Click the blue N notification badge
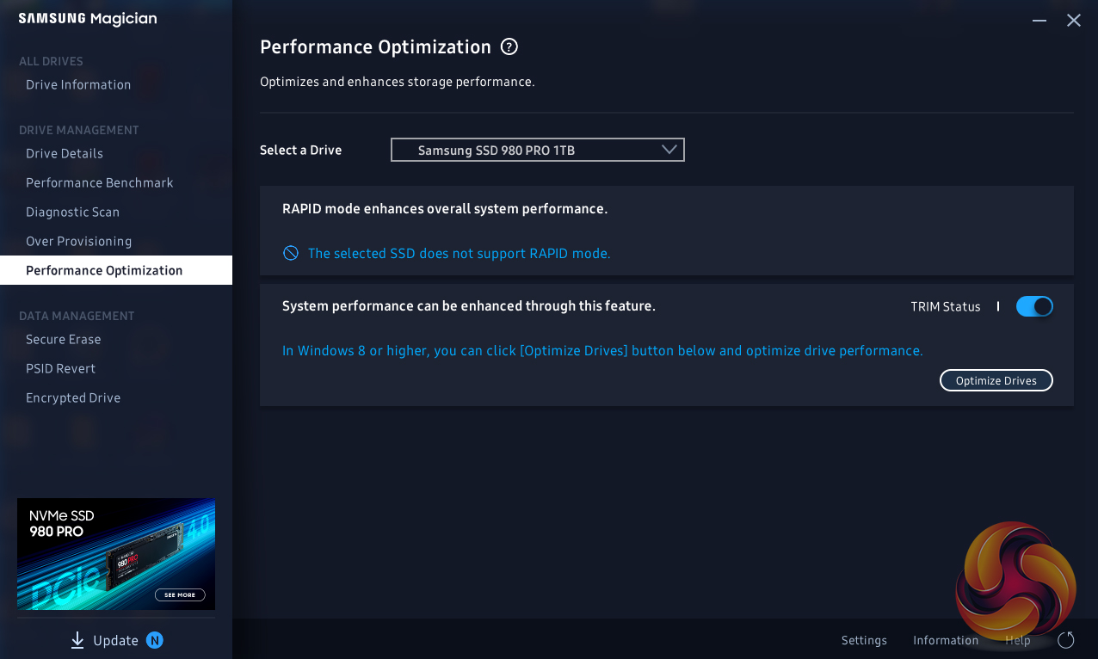 (155, 640)
